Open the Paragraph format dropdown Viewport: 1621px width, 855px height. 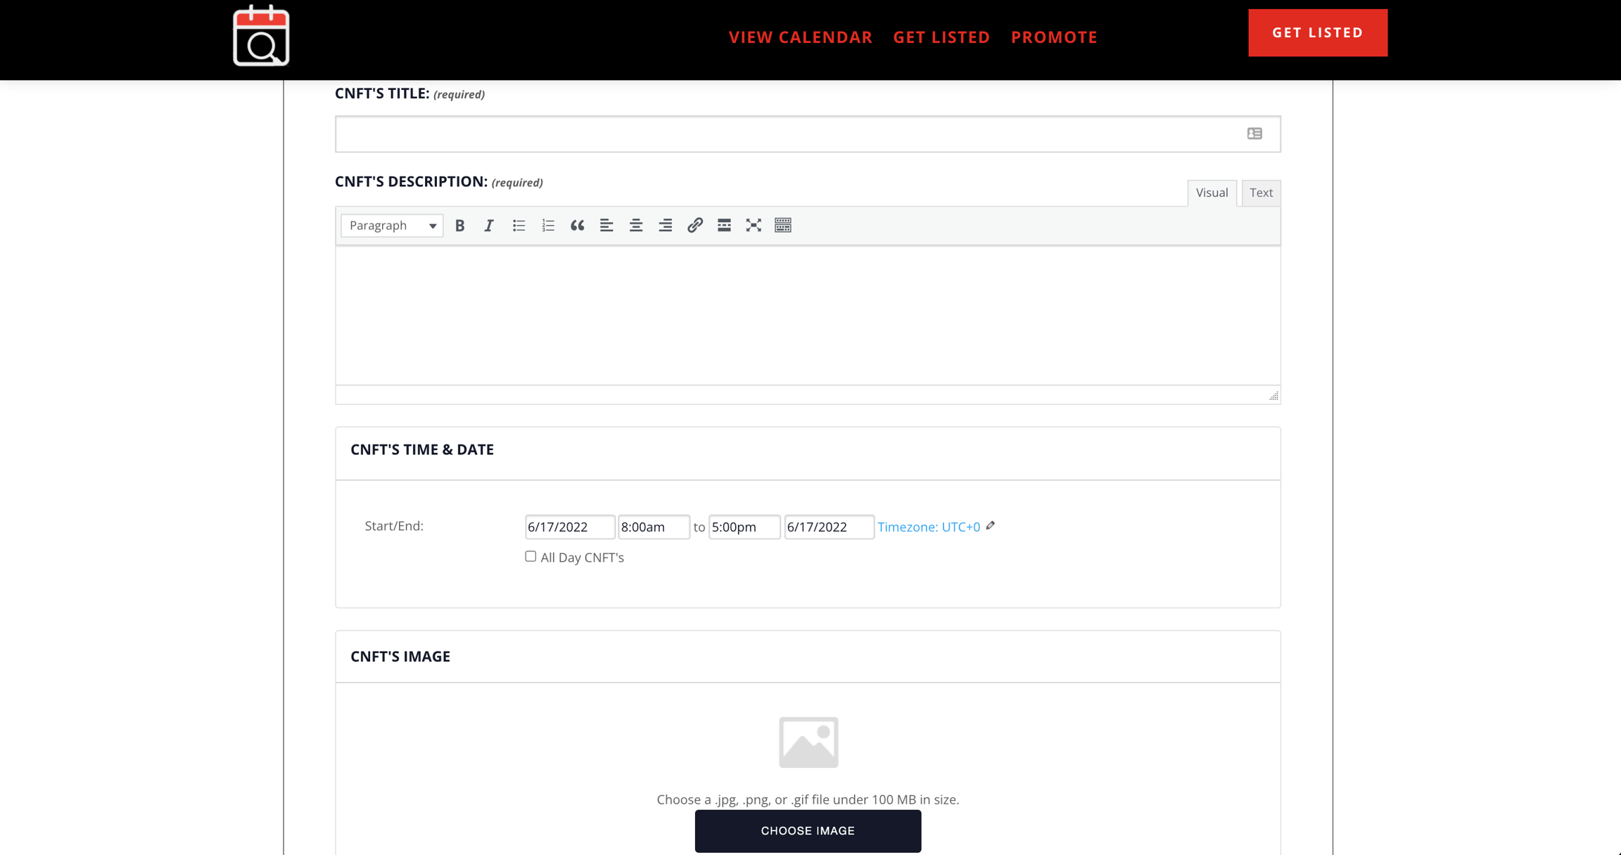(392, 225)
